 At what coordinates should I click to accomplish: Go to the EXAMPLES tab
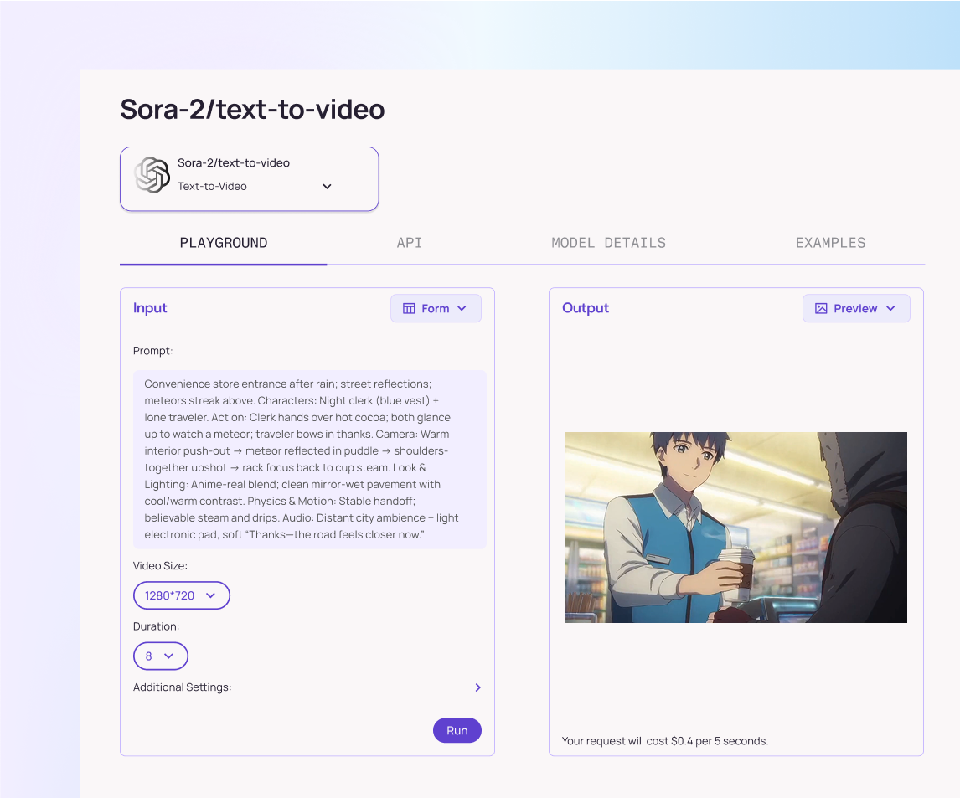click(830, 243)
